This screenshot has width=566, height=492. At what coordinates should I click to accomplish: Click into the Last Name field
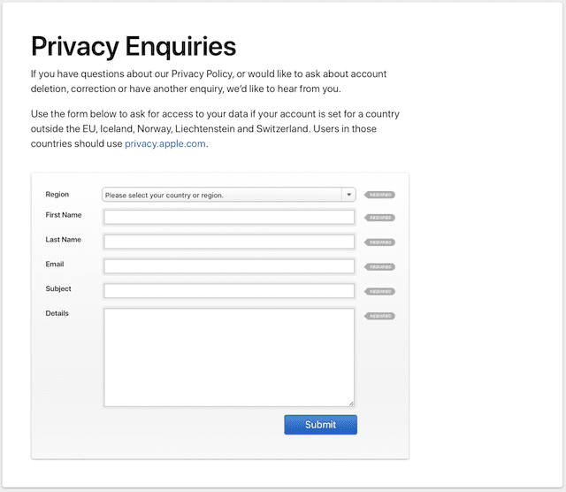(x=229, y=242)
